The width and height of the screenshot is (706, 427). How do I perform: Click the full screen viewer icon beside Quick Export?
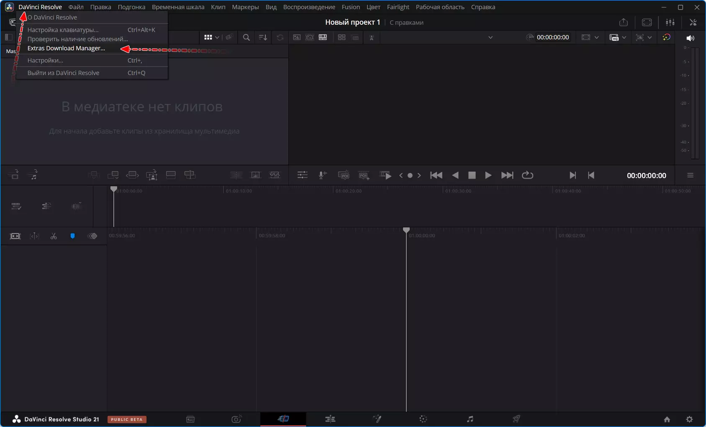[647, 22]
